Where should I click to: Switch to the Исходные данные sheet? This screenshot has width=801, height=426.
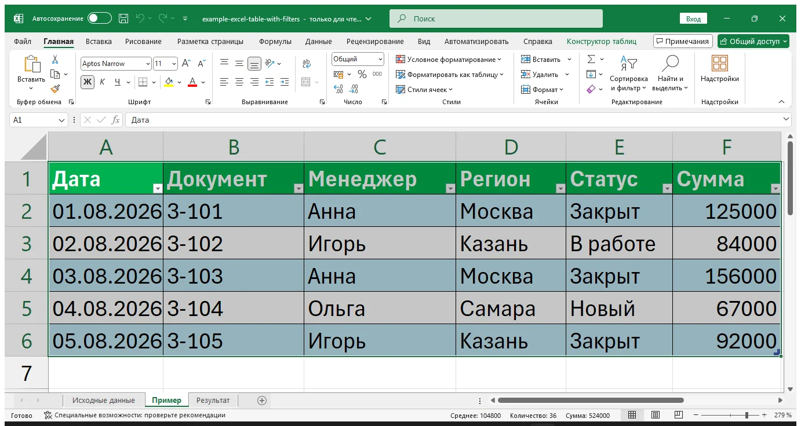point(104,400)
